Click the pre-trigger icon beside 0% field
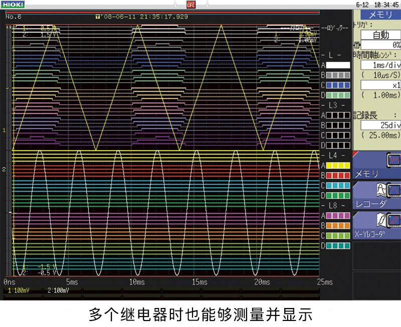This screenshot has width=401, height=327. 357,45
